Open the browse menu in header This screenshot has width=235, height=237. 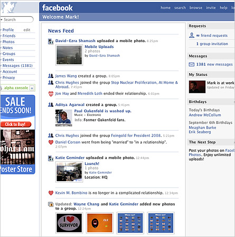[196, 8]
